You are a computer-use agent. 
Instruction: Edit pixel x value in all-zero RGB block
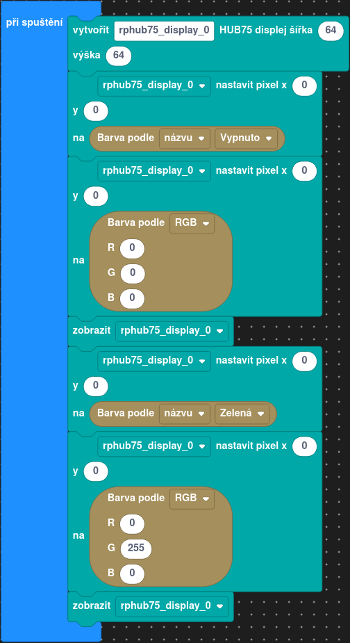(304, 171)
